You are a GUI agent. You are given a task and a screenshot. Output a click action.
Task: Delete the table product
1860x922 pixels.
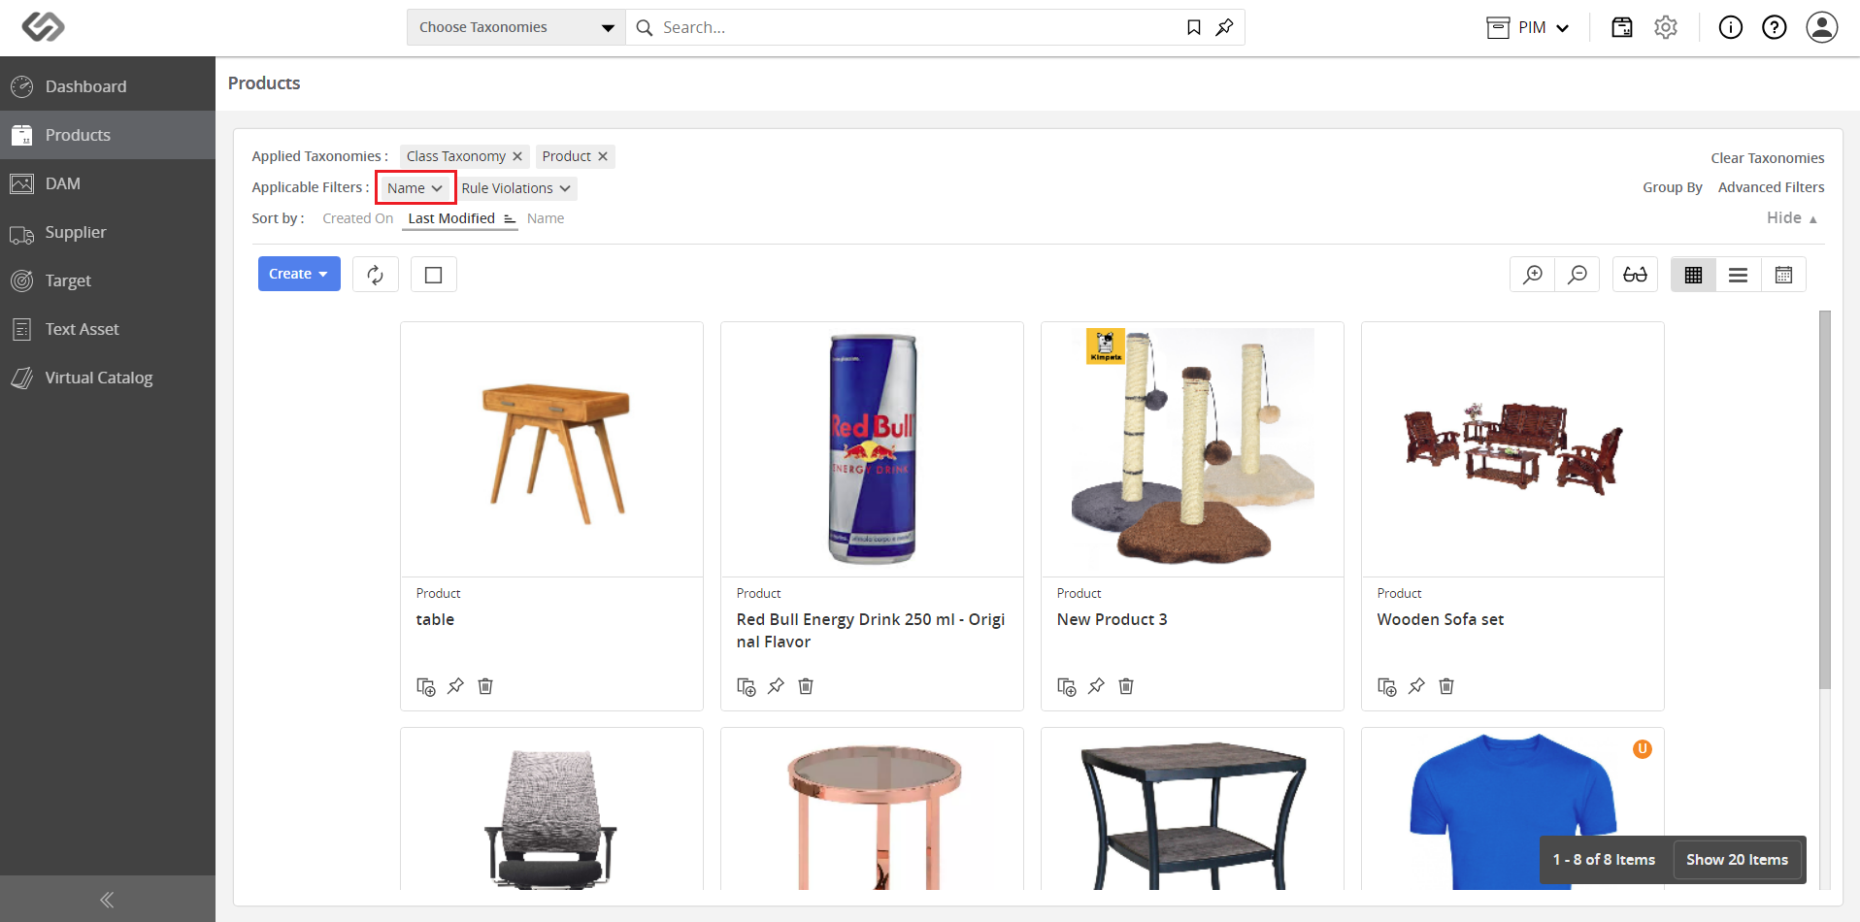[x=485, y=686]
